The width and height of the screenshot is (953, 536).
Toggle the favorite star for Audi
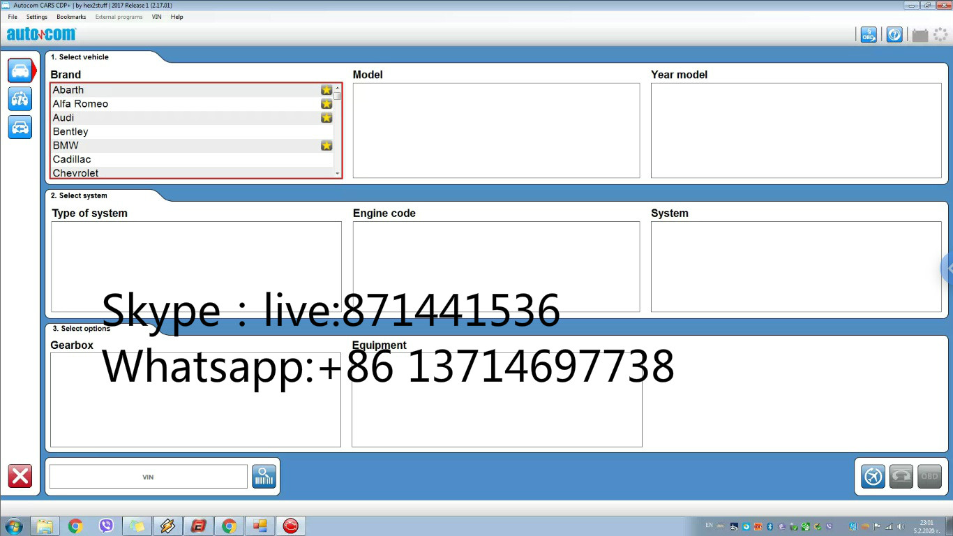pyautogui.click(x=327, y=118)
